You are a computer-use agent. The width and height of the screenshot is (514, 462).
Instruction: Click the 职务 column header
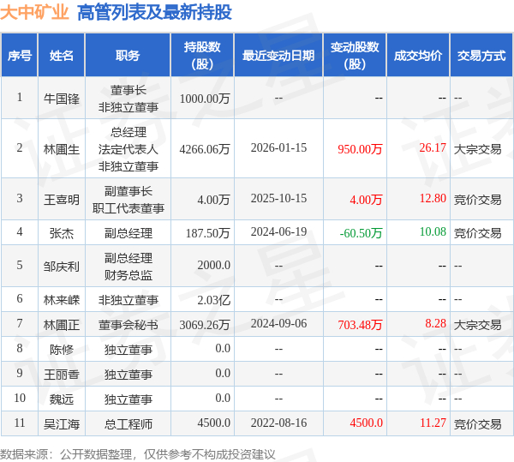(128, 56)
